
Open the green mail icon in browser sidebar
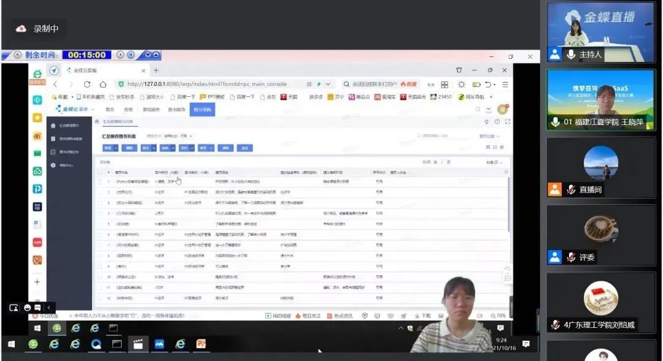37,153
